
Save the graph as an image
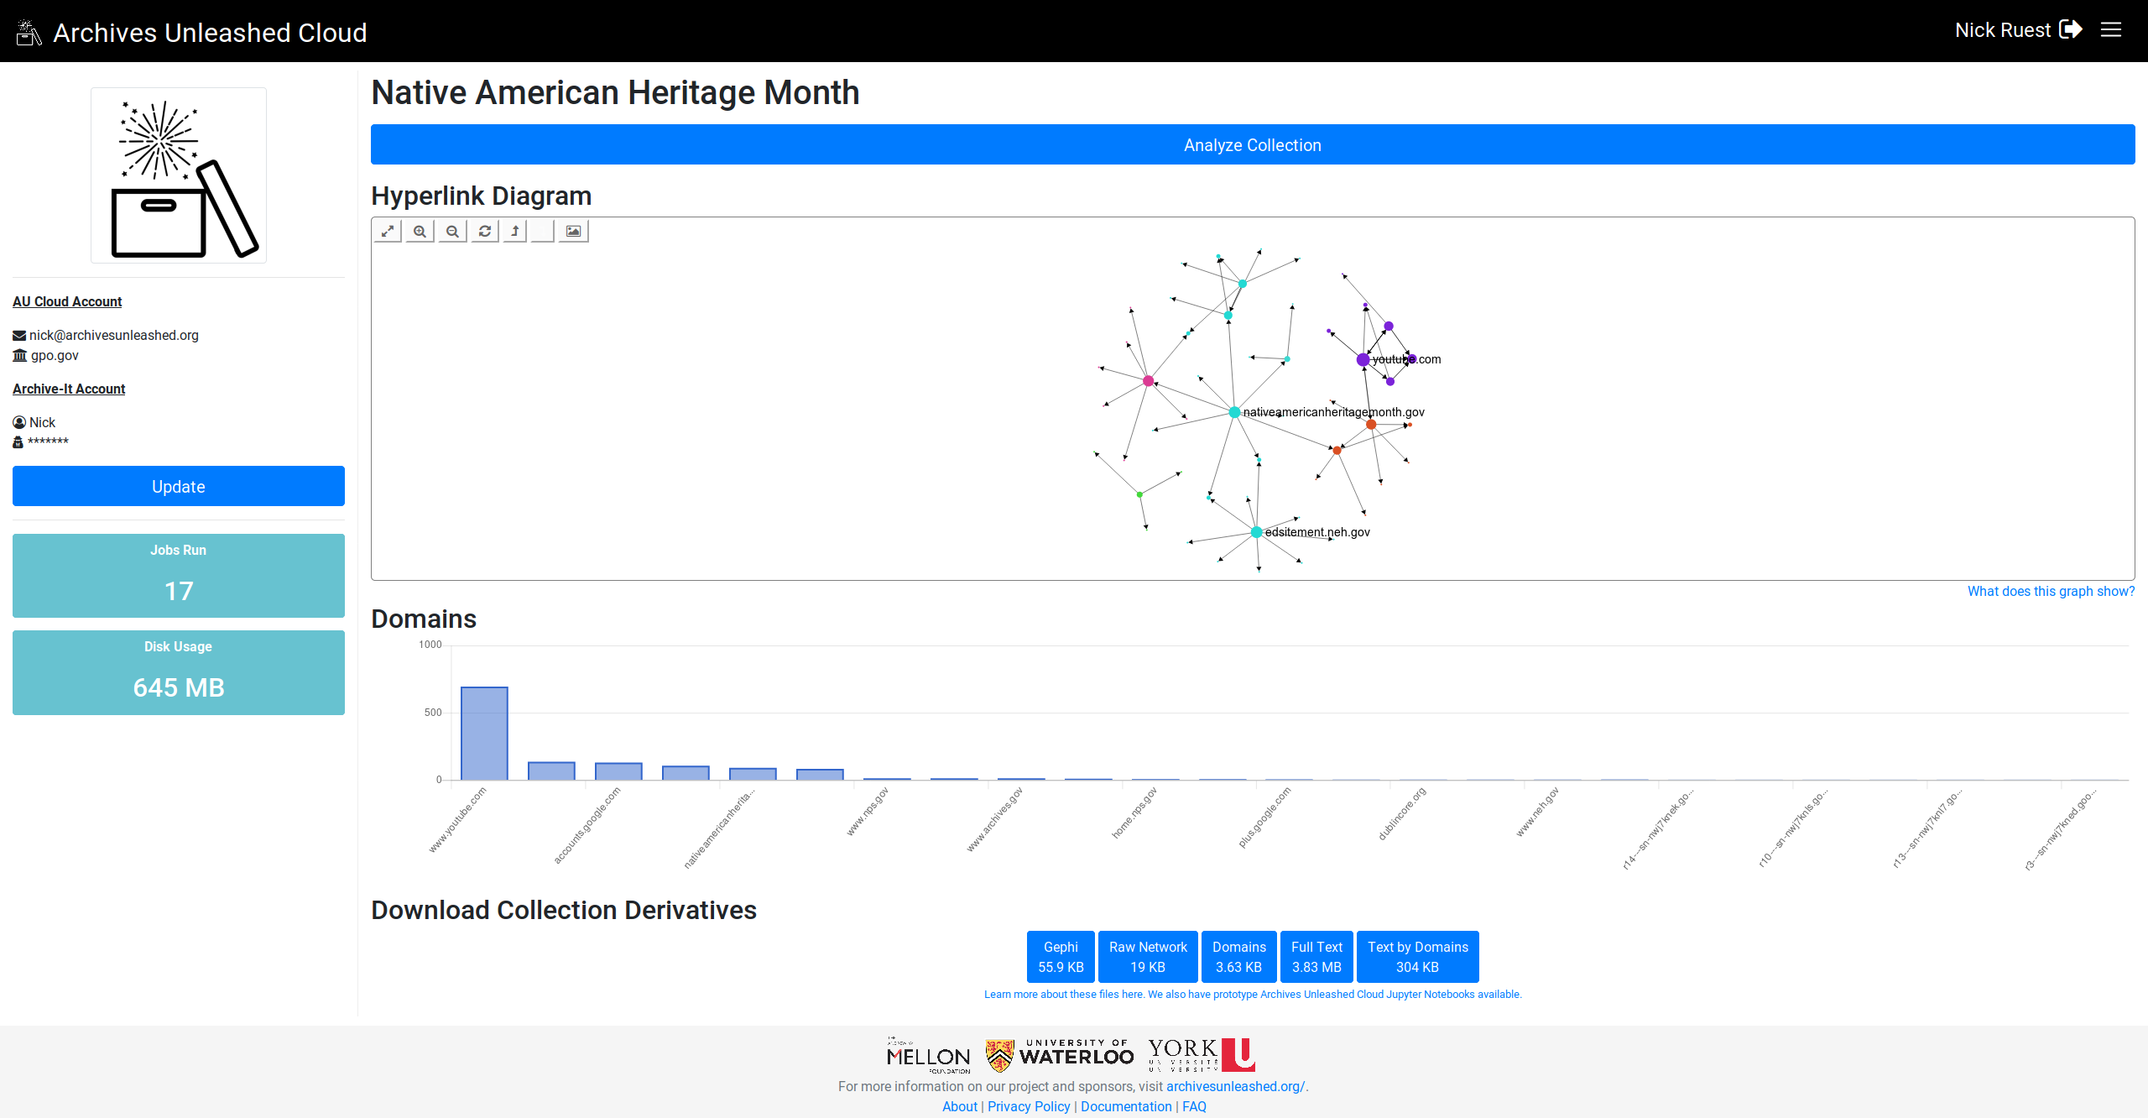573,231
